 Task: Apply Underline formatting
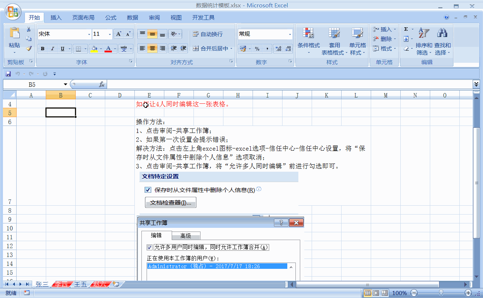tap(62, 49)
